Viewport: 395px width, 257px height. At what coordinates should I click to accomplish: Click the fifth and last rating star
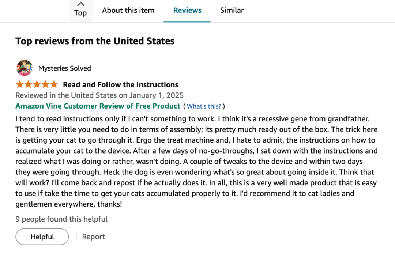[x=54, y=84]
